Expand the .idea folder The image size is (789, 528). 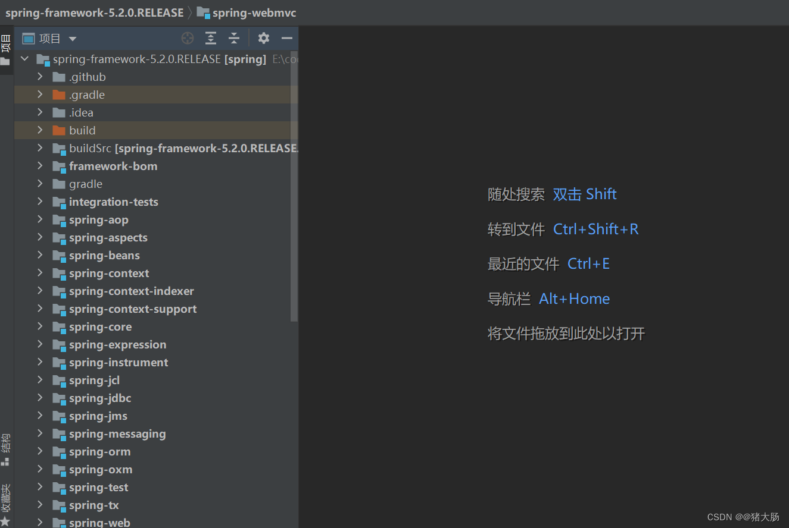pos(40,112)
